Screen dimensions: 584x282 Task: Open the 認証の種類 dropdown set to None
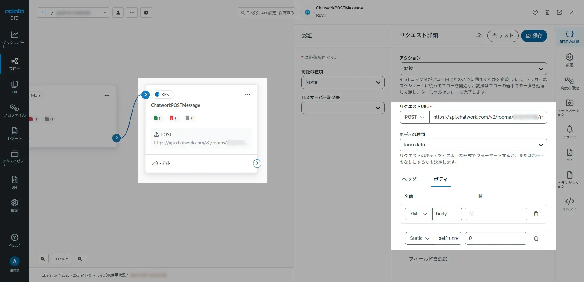tap(343, 82)
